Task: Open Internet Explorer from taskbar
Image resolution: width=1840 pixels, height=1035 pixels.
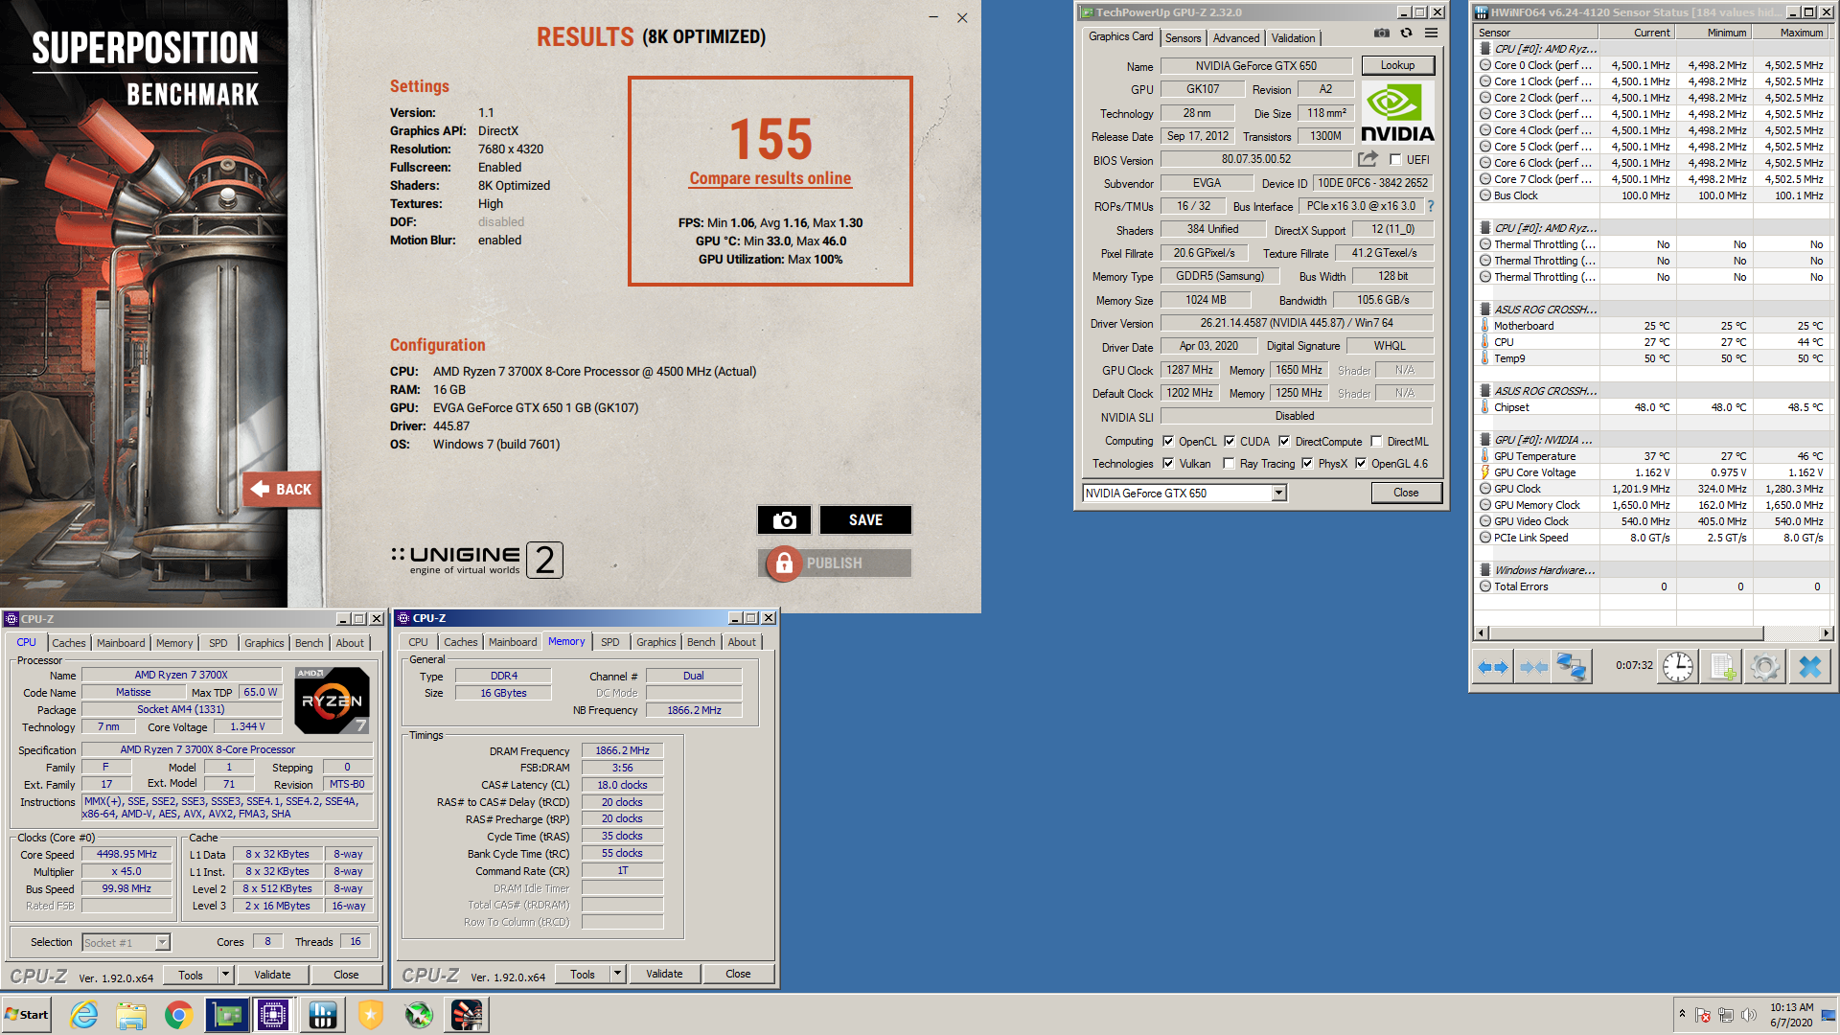Action: 83,1015
